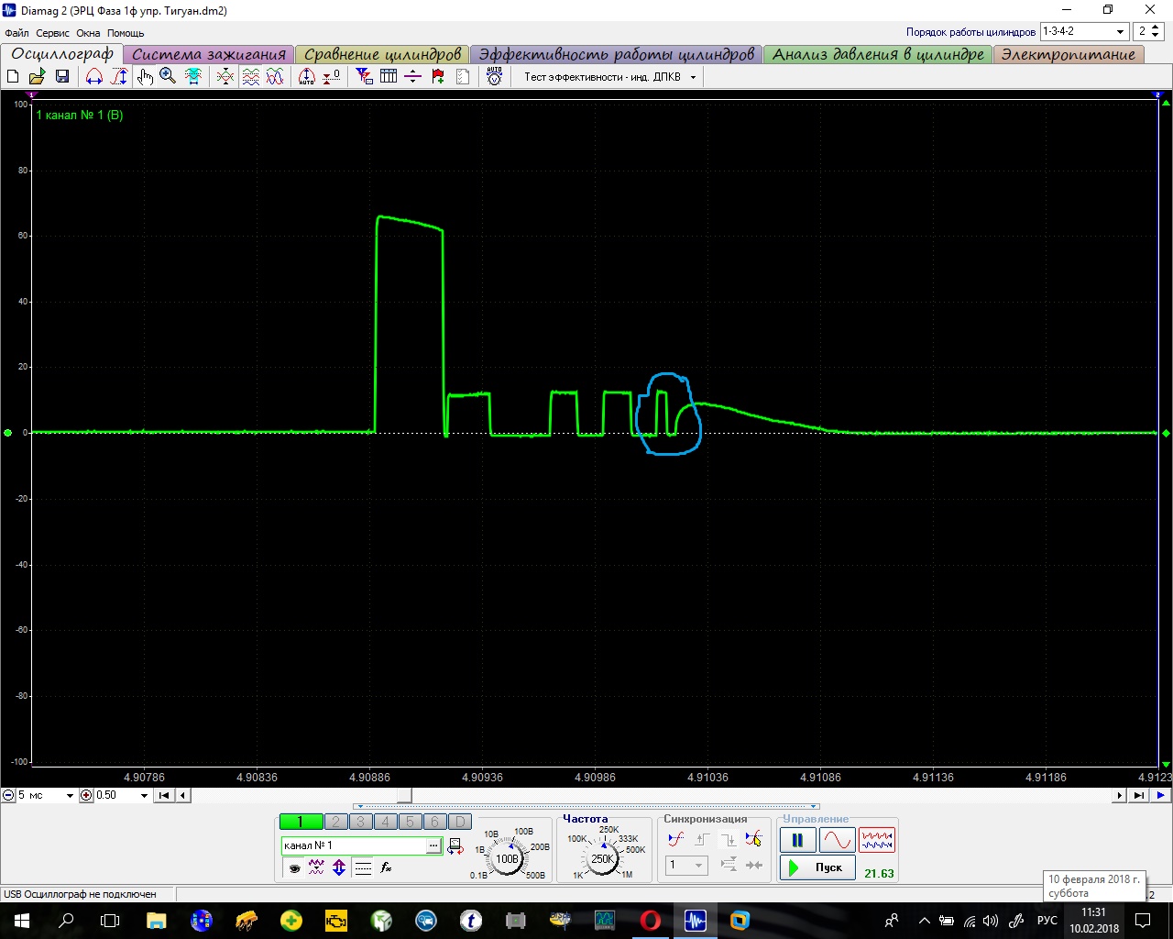Zoom out the time scale with minus icon

click(x=8, y=796)
